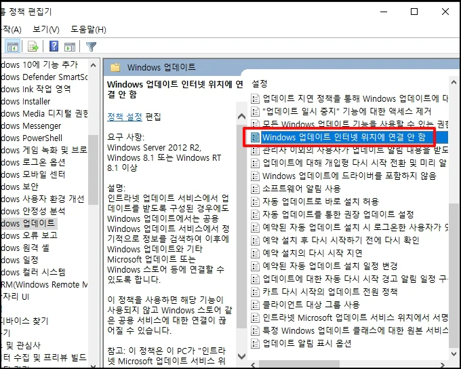461x369 pixels.
Task: Click icon beside 예약 설치 후 다시 시작하기 전에 다시 확인
Action: pos(255,240)
